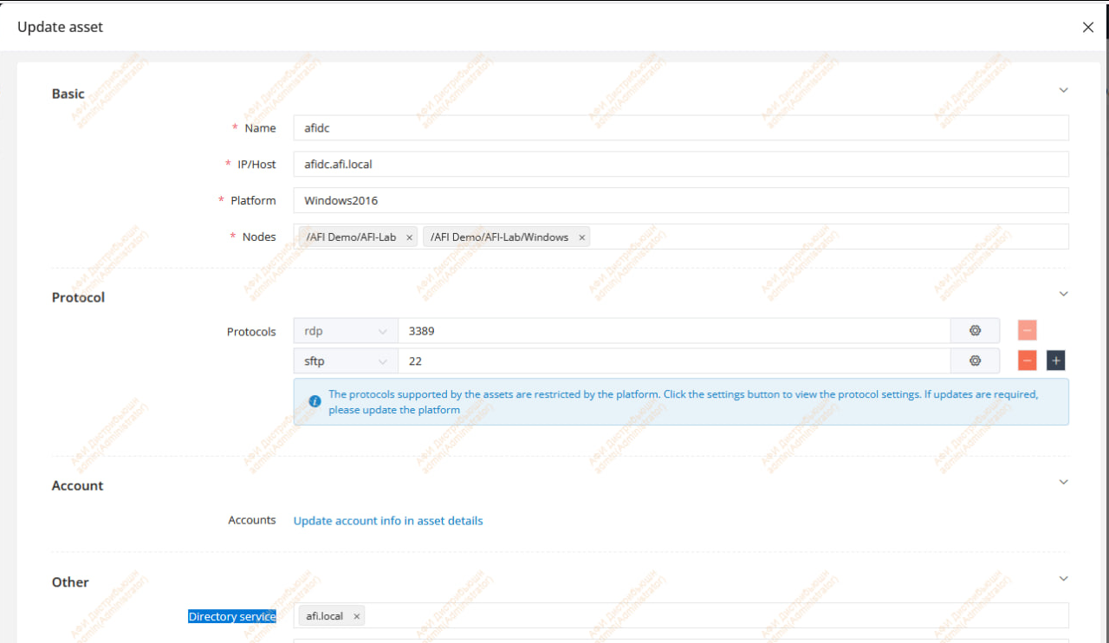The height and width of the screenshot is (643, 1109).
Task: Open the sftp protocol dropdown
Action: pyautogui.click(x=345, y=361)
